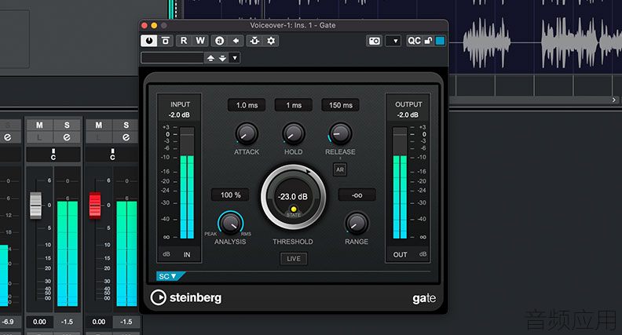Screen dimensions: 622x335
Task: Toggle the AR auto release button
Action: (x=340, y=169)
